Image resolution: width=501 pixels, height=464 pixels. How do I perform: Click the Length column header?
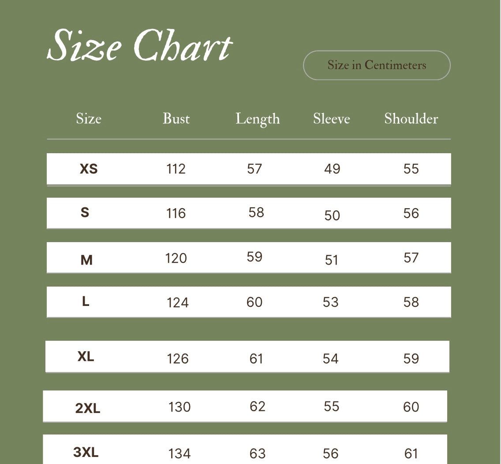(258, 119)
